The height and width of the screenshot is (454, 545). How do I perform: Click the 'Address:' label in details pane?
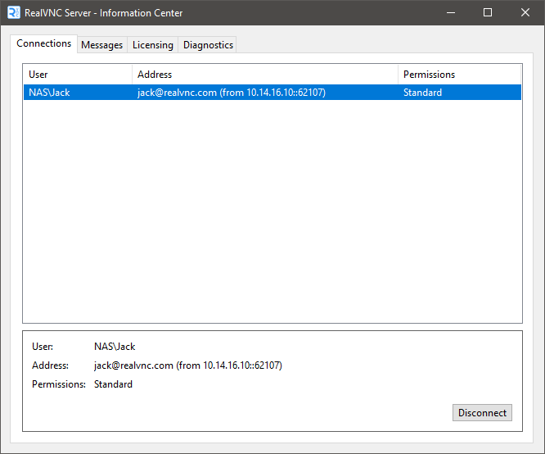[x=51, y=365]
